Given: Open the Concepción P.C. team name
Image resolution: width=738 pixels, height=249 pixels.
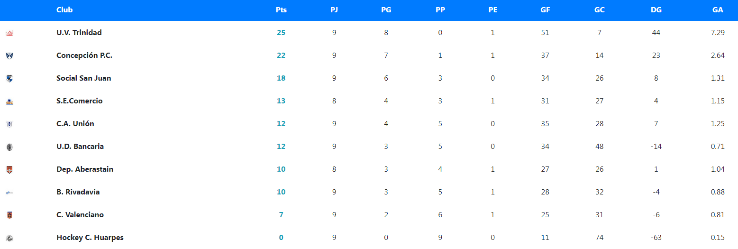Looking at the screenshot, I should tap(84, 55).
